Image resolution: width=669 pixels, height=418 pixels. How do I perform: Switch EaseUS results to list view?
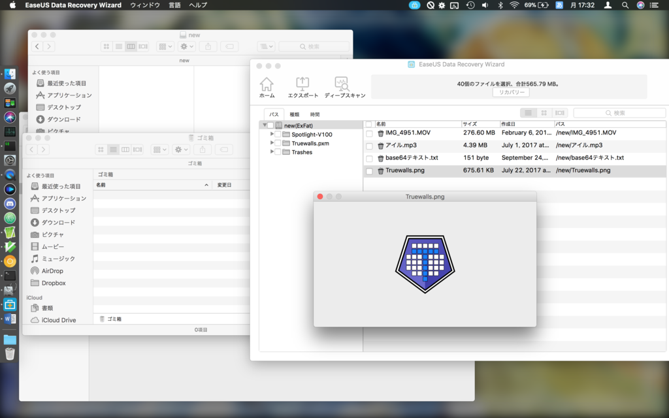(528, 113)
